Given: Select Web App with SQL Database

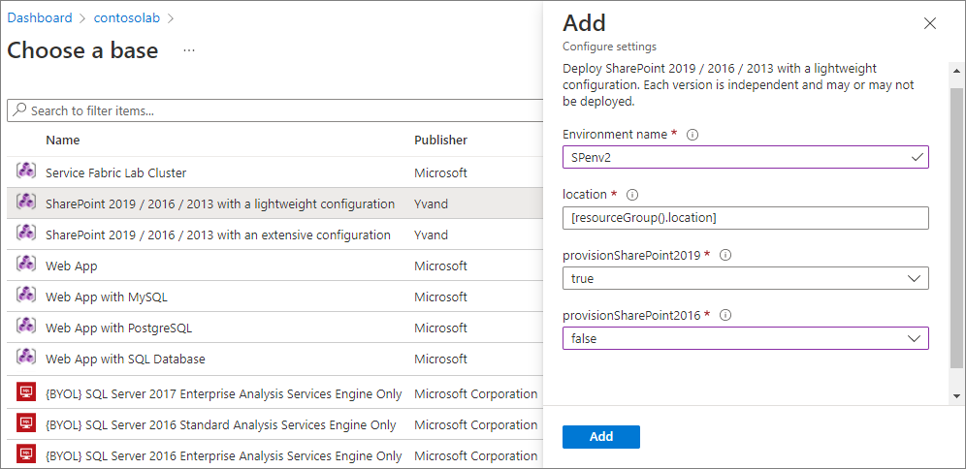Looking at the screenshot, I should [x=125, y=359].
